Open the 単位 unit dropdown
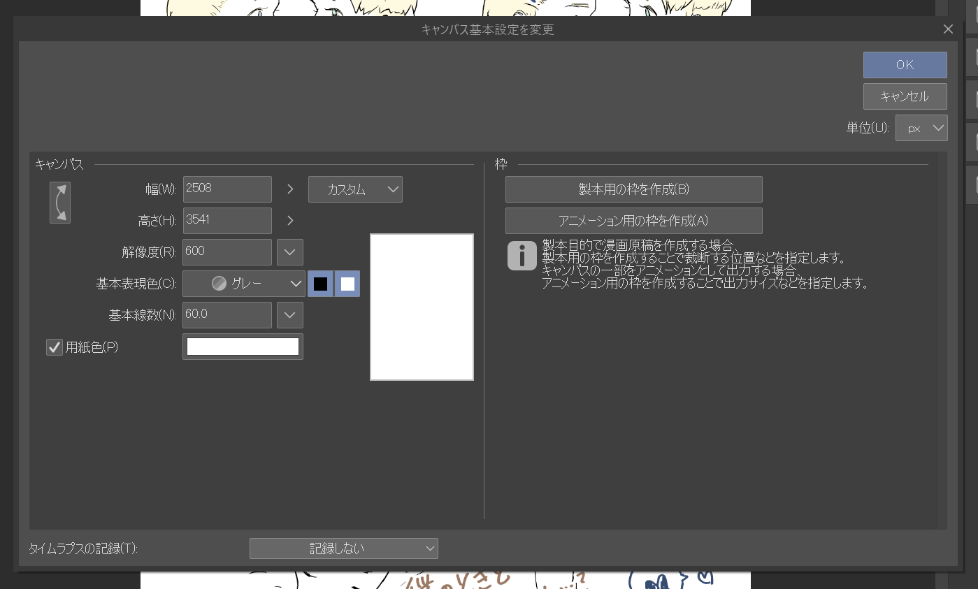The height and width of the screenshot is (589, 978). click(x=921, y=128)
